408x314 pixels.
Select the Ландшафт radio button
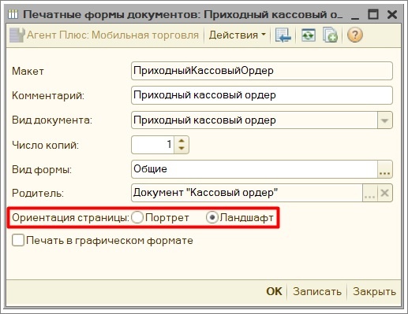tap(212, 217)
